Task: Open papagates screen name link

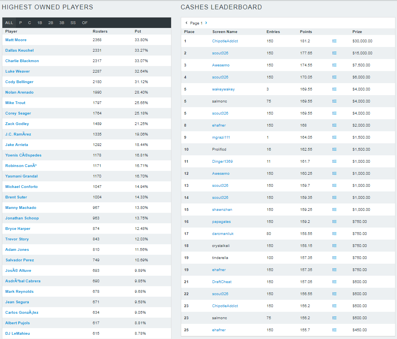Action: tap(221, 222)
